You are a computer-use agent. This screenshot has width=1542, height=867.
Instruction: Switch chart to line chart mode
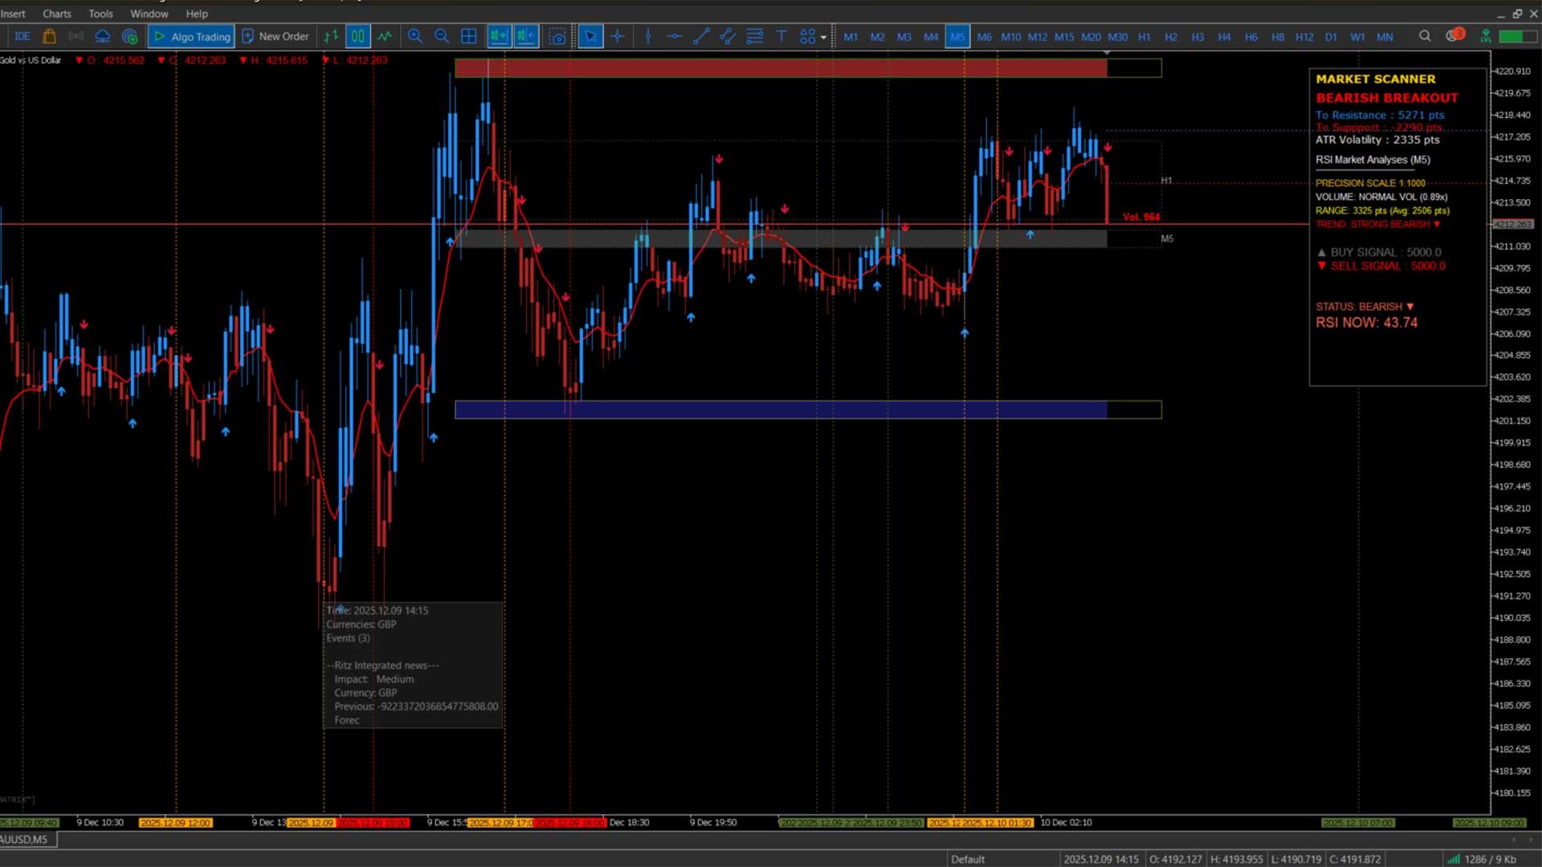[385, 36]
